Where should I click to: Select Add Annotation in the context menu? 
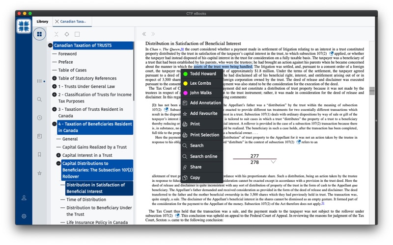(x=202, y=103)
